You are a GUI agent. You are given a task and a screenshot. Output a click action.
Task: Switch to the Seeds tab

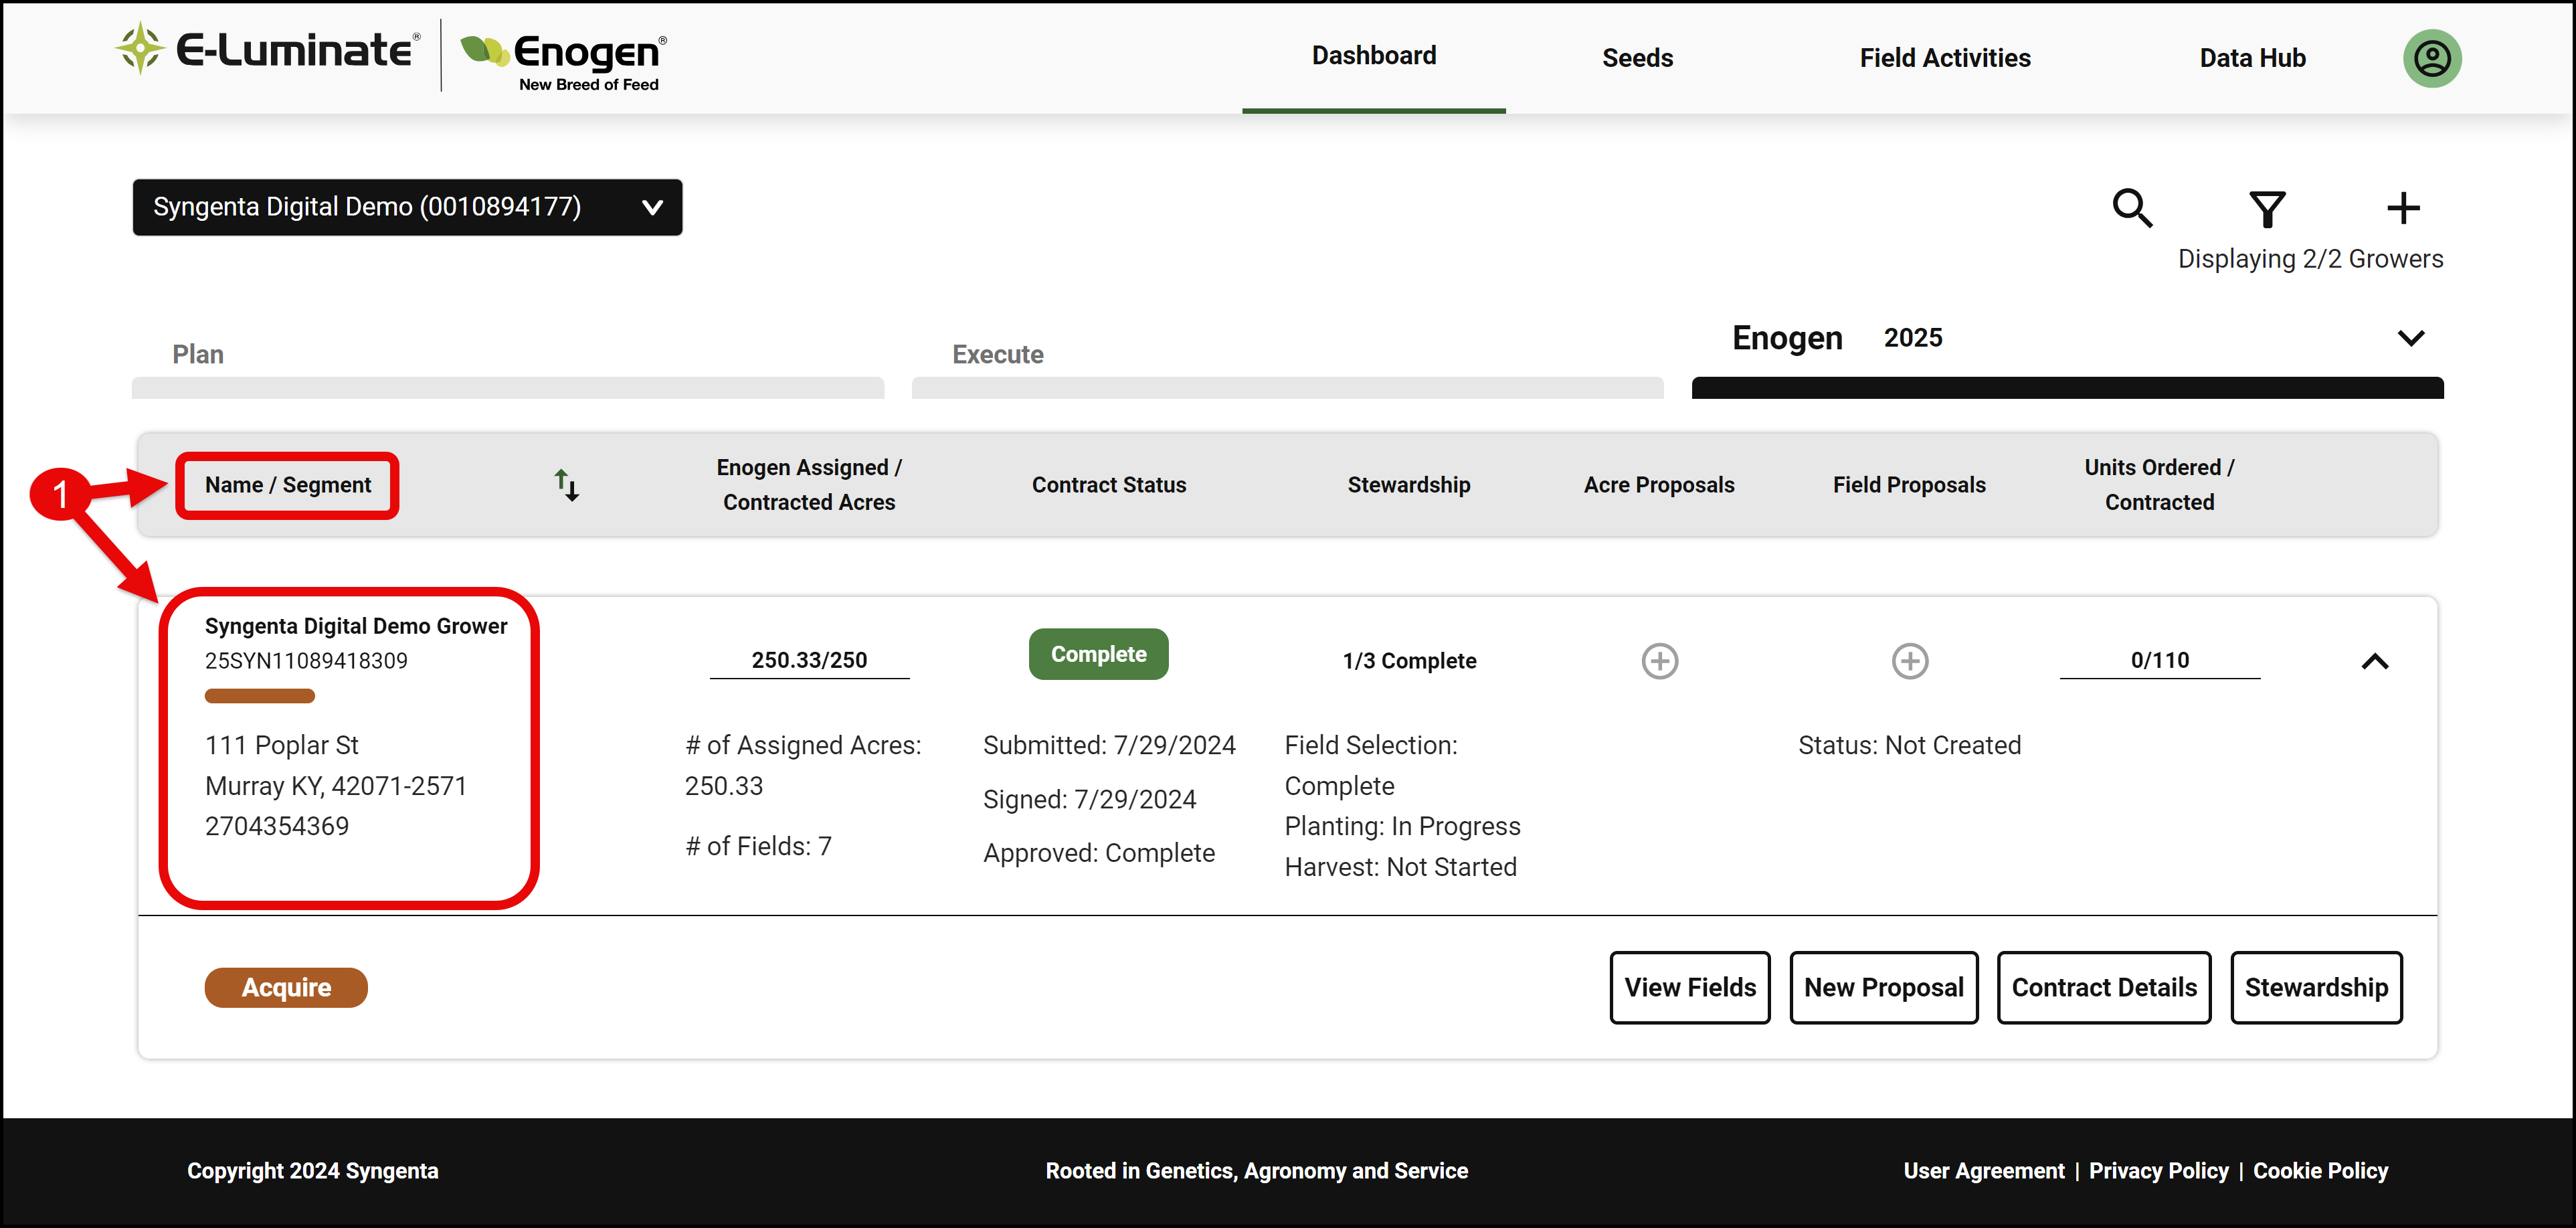[x=1637, y=58]
